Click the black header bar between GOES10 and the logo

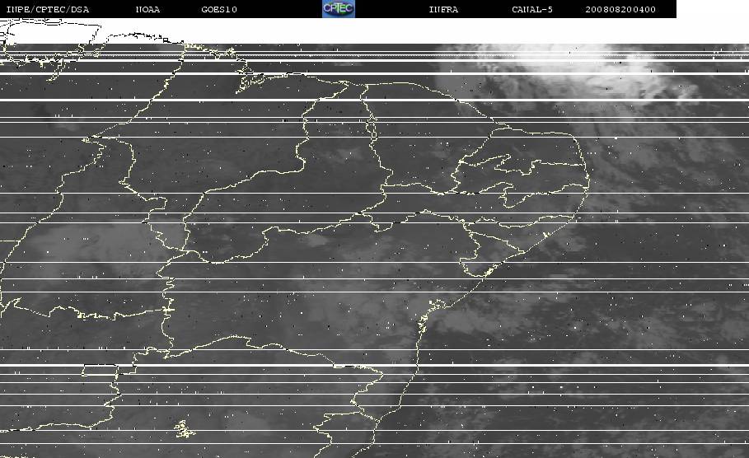(x=279, y=9)
